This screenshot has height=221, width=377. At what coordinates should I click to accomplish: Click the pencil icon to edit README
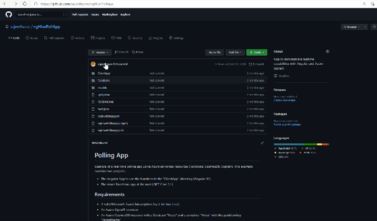tap(262, 143)
